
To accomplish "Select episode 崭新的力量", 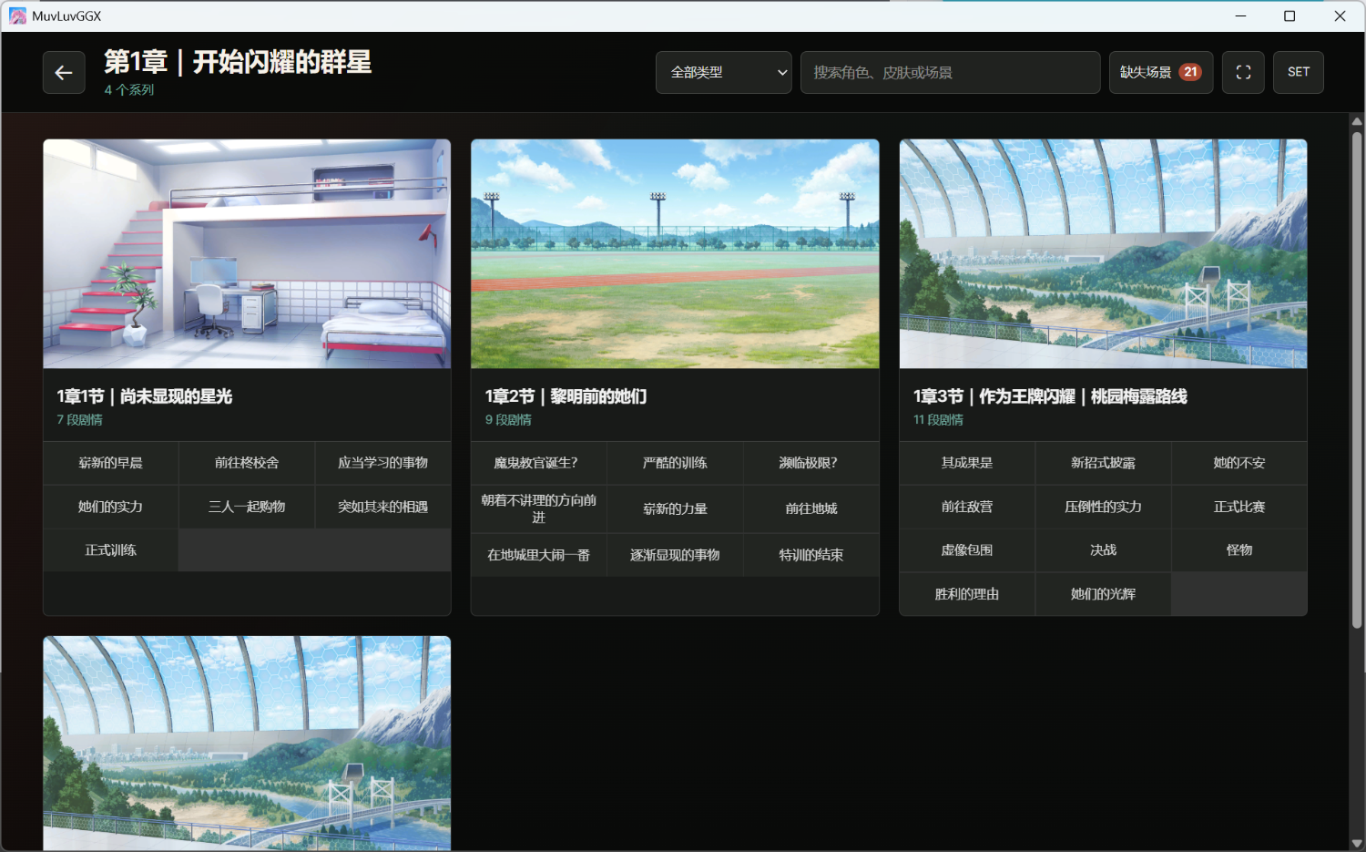I will pos(675,508).
